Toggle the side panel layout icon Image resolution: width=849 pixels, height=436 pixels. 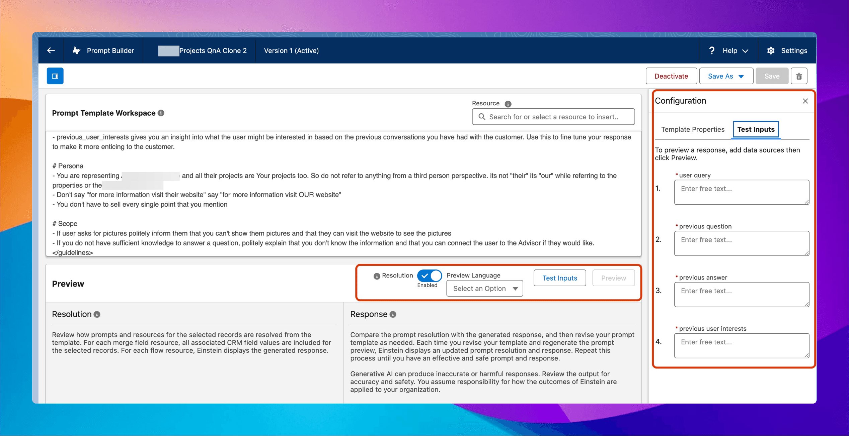click(x=55, y=76)
